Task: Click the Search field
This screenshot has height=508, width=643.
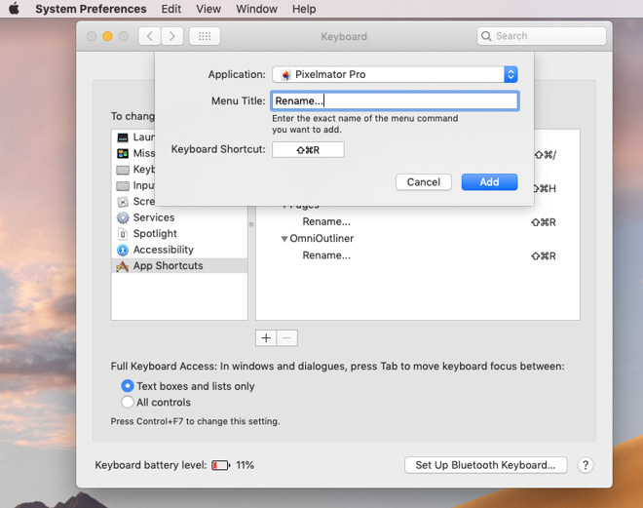Action: pyautogui.click(x=542, y=36)
